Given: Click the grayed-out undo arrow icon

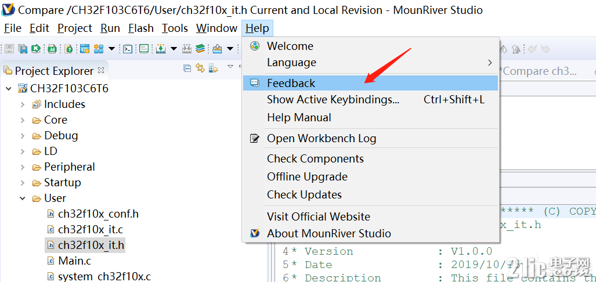Looking at the screenshot, I should click(x=532, y=49).
